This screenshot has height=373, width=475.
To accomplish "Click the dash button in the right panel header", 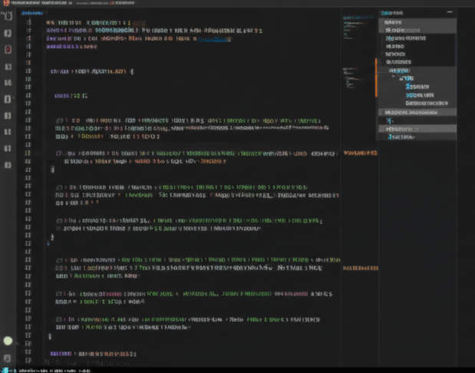I will pos(450,13).
